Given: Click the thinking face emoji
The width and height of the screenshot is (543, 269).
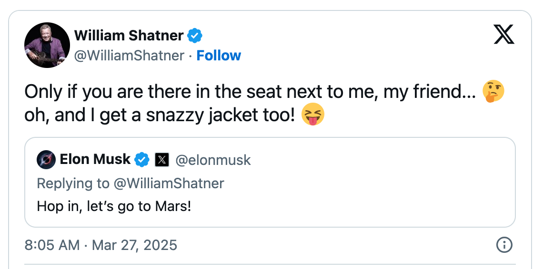Looking at the screenshot, I should pyautogui.click(x=493, y=92).
